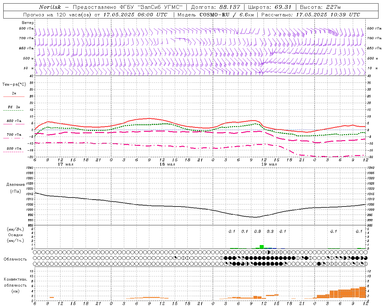Click the 'Давление' pressure panel label

(16, 185)
